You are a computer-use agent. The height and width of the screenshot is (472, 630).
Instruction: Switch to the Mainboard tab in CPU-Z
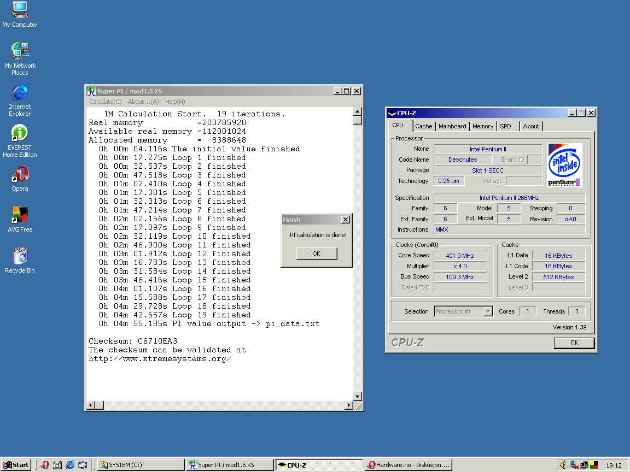452,126
